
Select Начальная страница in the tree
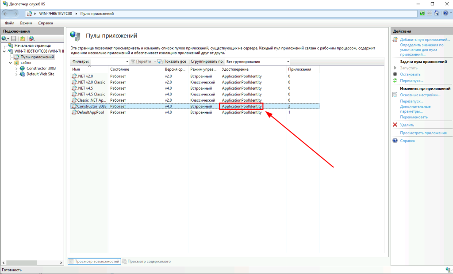(x=32, y=46)
